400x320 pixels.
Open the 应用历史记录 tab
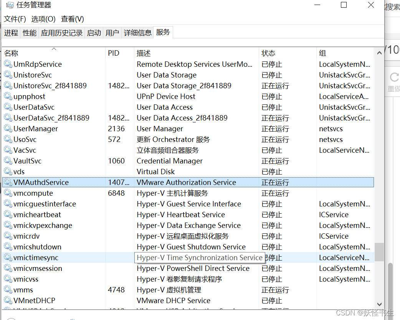pos(62,33)
